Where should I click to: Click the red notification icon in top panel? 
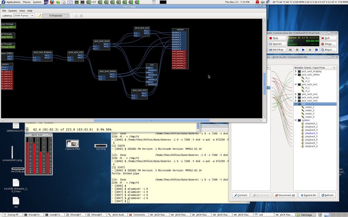(257, 2)
